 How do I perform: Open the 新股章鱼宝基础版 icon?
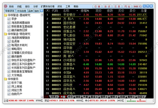click(9, 26)
